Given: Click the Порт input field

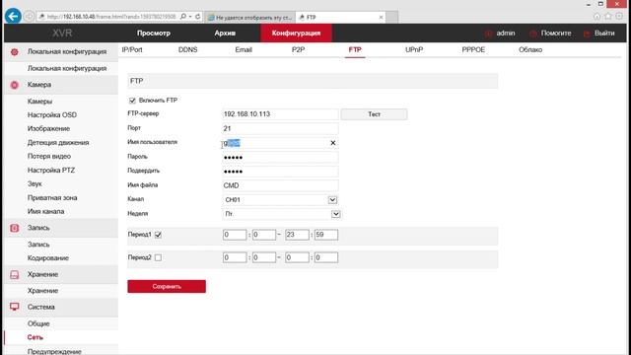Looking at the screenshot, I should tap(280, 129).
